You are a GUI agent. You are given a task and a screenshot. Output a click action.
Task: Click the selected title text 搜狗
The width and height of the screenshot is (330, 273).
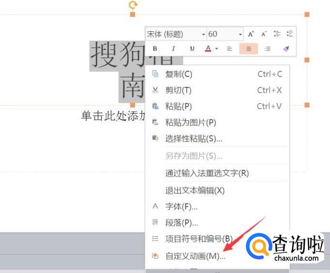pos(118,55)
